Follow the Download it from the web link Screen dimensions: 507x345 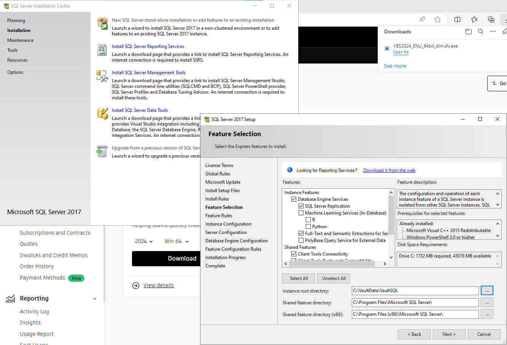click(389, 170)
